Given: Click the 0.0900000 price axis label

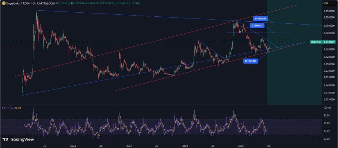Looking at the screenshot, I should tap(329, 64).
